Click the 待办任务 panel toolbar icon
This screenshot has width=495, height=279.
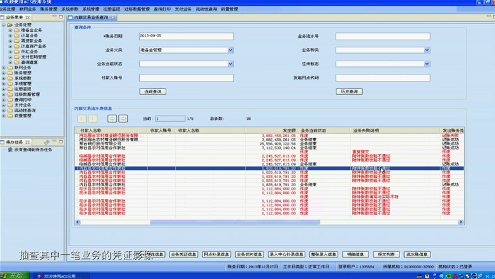coord(46,143)
